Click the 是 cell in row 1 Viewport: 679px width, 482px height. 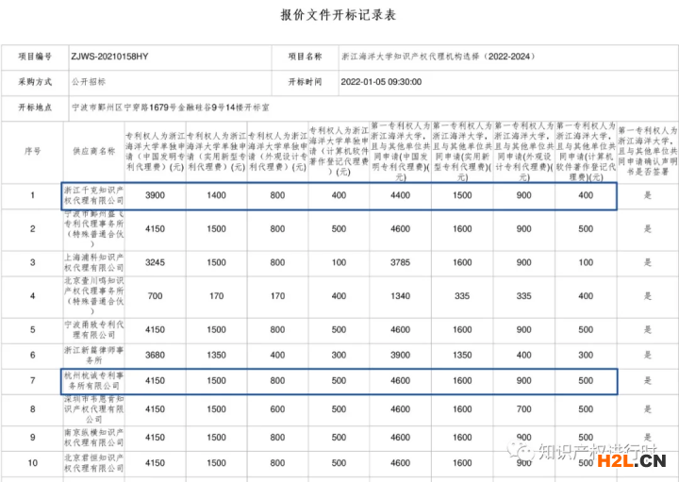click(x=648, y=196)
